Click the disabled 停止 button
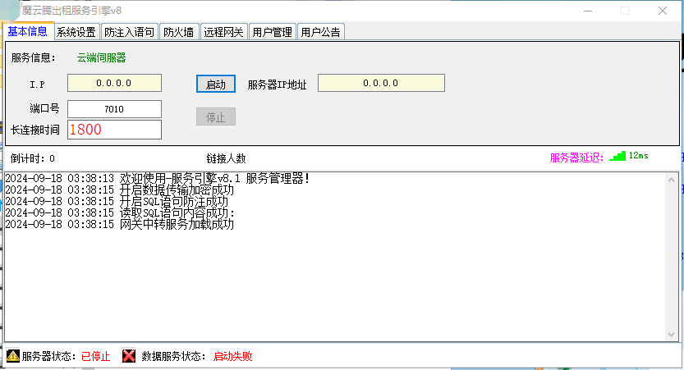This screenshot has width=684, height=370. (x=215, y=116)
